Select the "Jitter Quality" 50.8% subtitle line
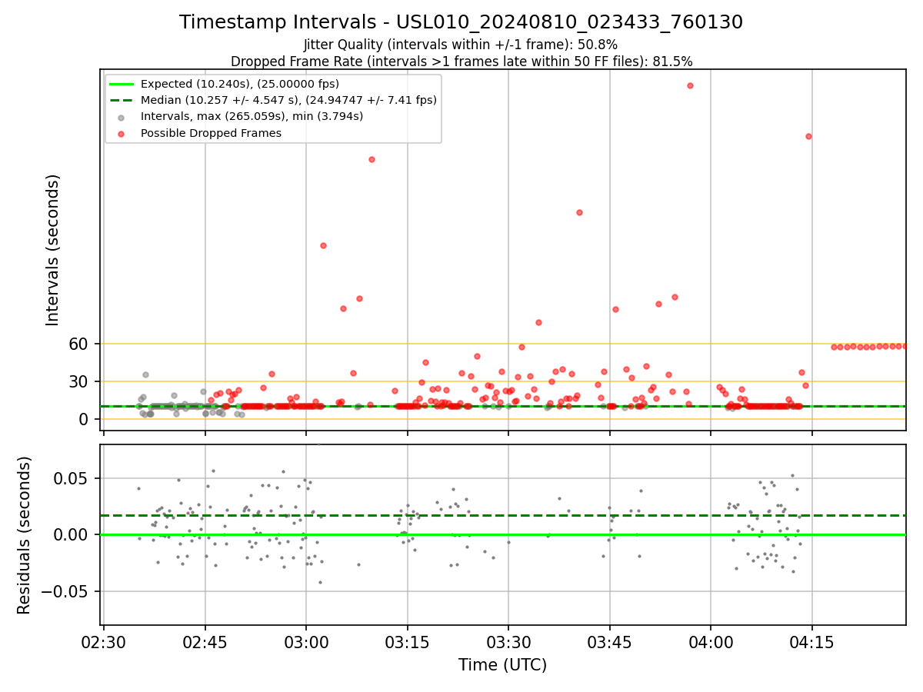Screen dimensions: 923x692 click(x=461, y=45)
